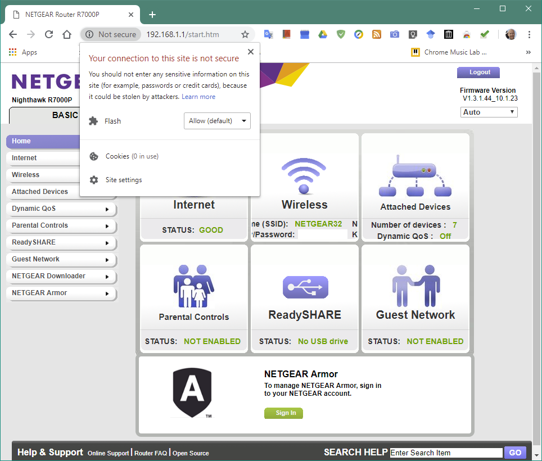This screenshot has height=461, width=542.
Task: Open Wireless in the sidebar menu
Action: click(43, 175)
